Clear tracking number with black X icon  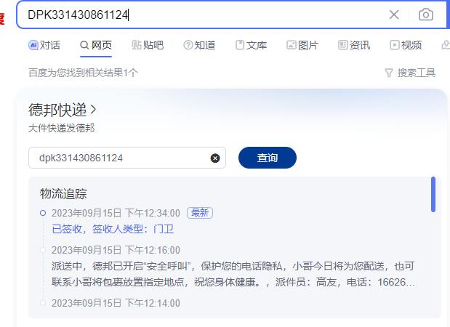tap(215, 158)
